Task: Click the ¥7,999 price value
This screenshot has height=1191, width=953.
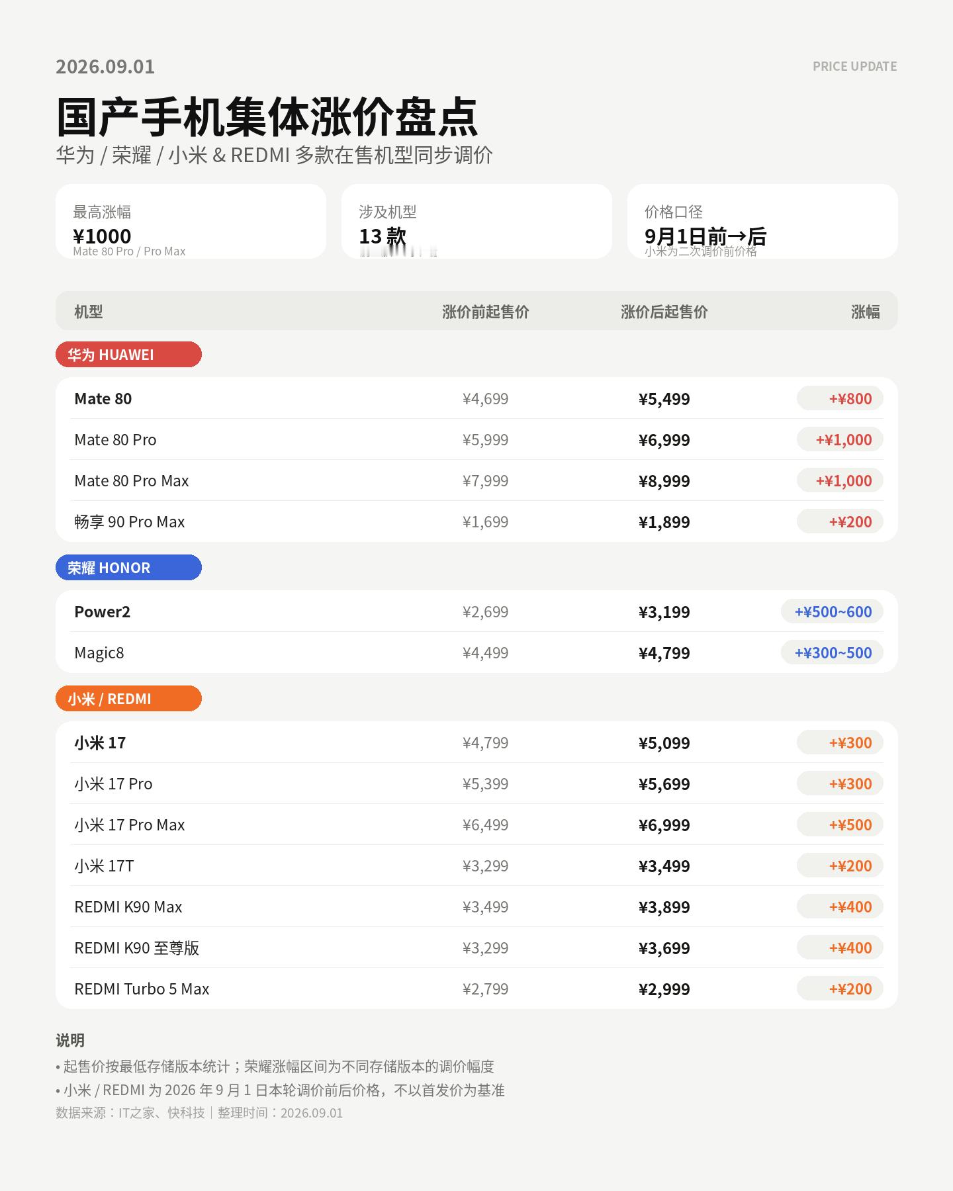Action: pyautogui.click(x=486, y=481)
